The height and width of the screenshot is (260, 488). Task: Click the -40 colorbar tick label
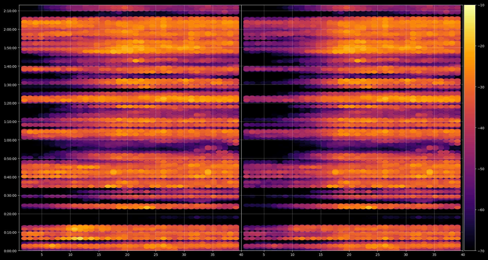(x=481, y=128)
